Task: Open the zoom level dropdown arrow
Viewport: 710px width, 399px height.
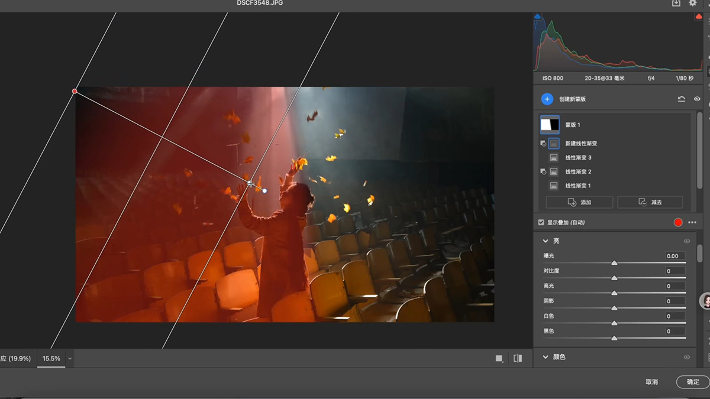Action: click(70, 358)
